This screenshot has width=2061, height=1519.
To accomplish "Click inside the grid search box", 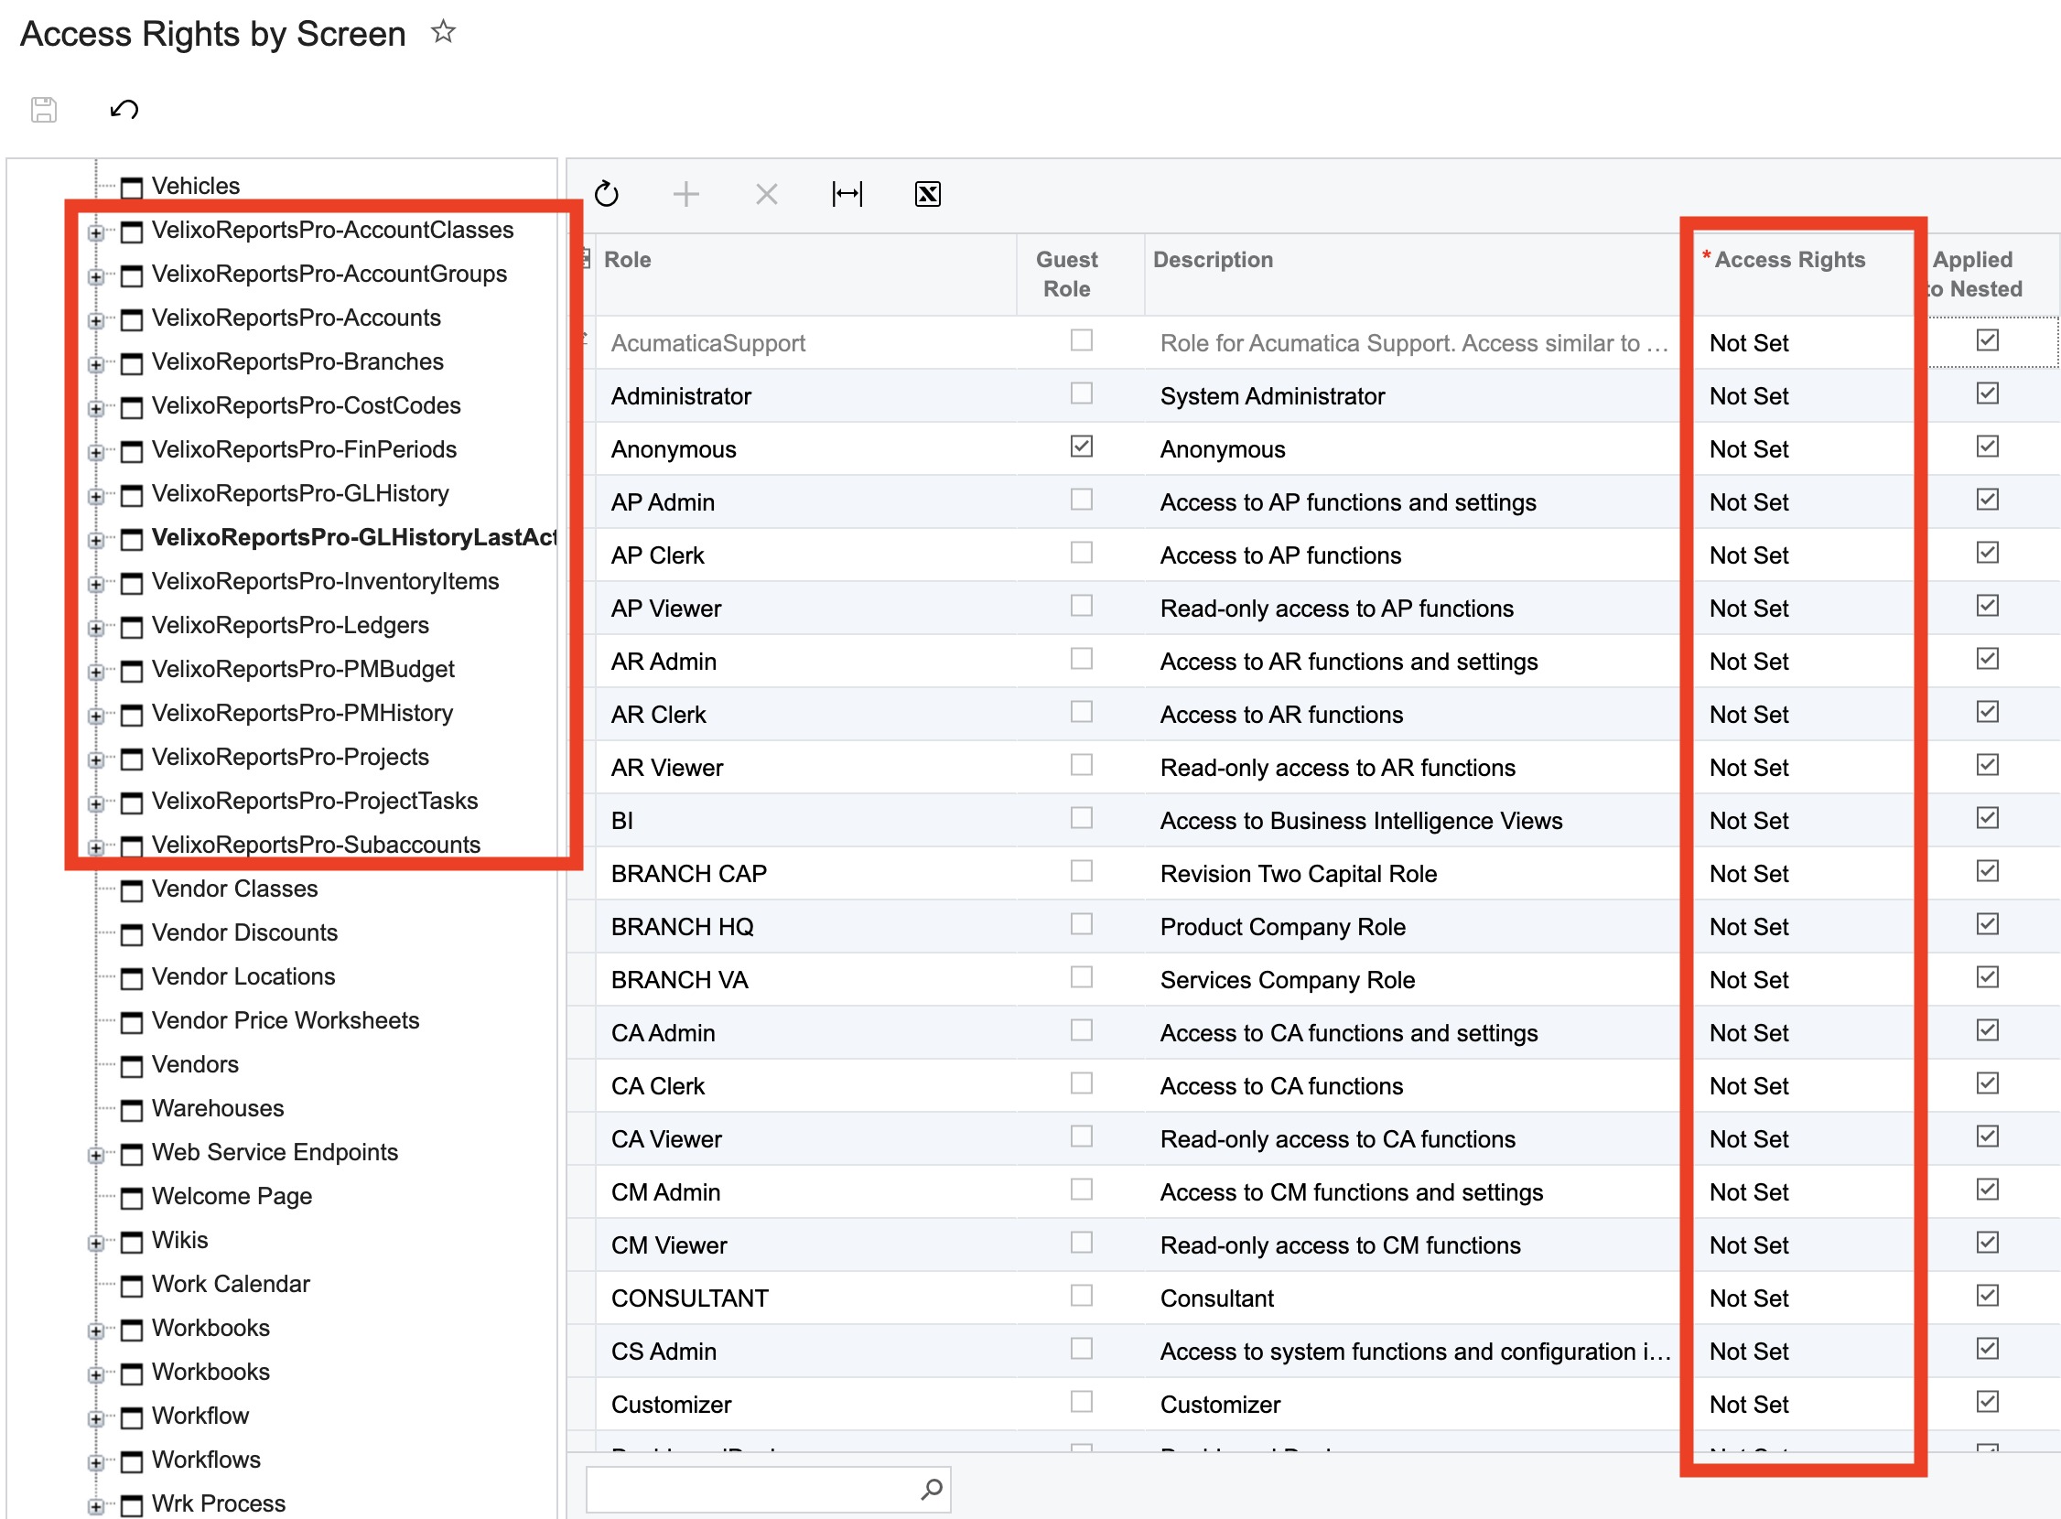I will [750, 1489].
